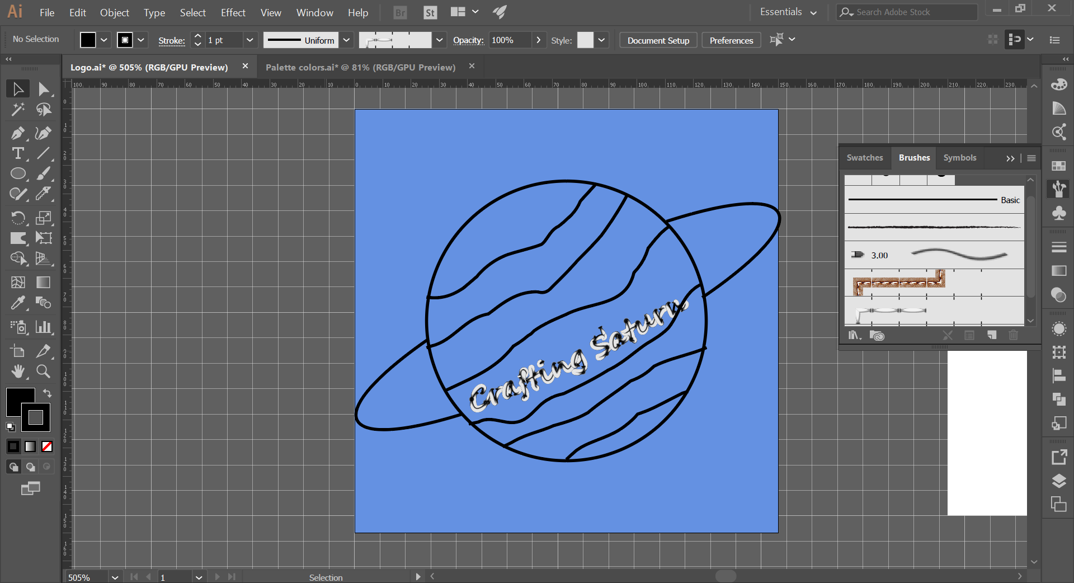Switch to Palette colors.ai tab
Image resolution: width=1074 pixels, height=583 pixels.
pos(360,67)
